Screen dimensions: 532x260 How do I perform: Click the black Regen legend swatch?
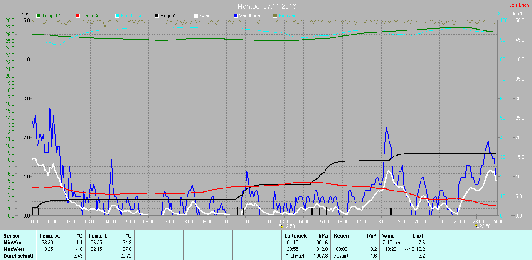pyautogui.click(x=157, y=16)
